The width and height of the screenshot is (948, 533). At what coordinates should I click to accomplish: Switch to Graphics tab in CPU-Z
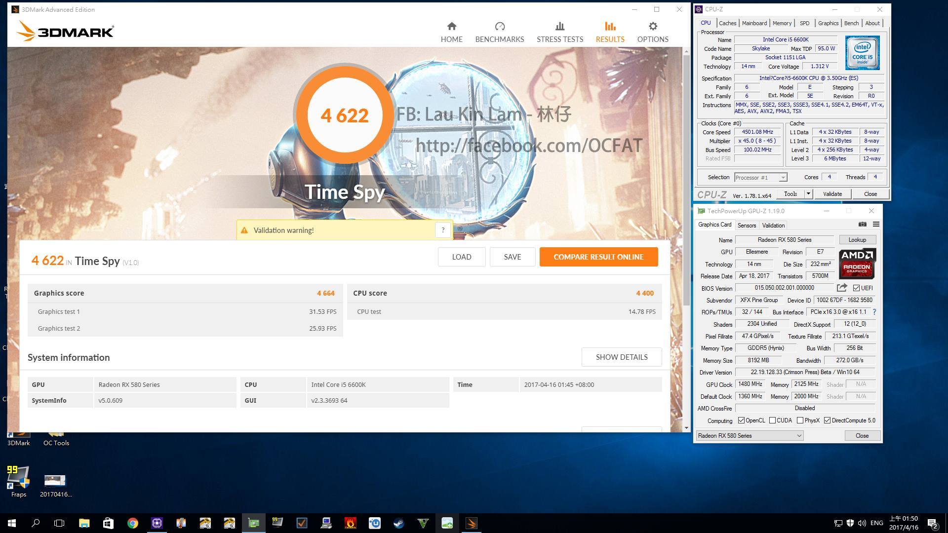828,23
